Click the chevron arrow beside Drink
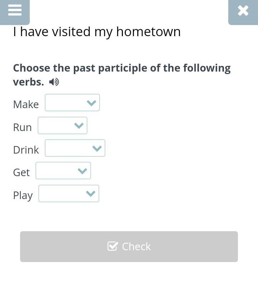The width and height of the screenshot is (258, 281). [97, 148]
